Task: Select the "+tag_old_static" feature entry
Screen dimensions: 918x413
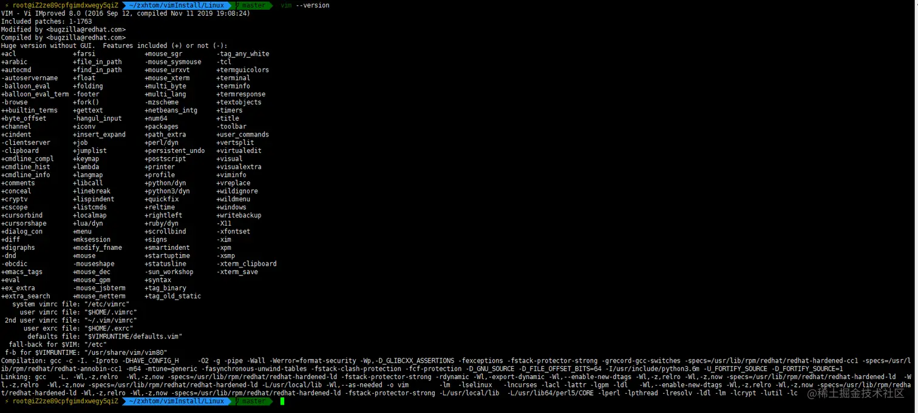Action: (x=173, y=296)
